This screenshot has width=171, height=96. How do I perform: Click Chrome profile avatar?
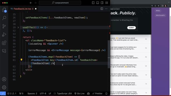coord(166,6)
